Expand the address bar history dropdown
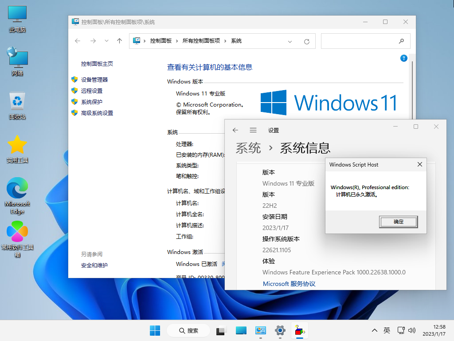The height and width of the screenshot is (341, 454). coord(290,41)
